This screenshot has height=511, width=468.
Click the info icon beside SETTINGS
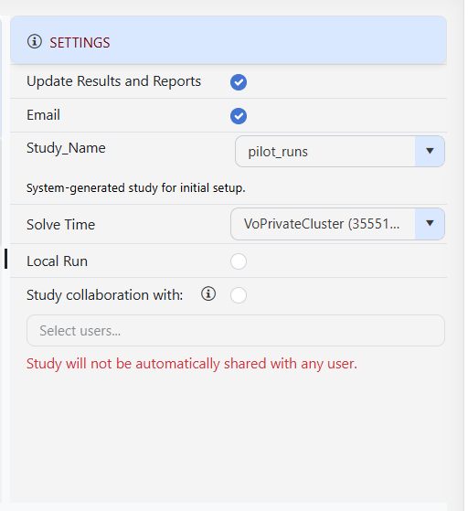35,42
